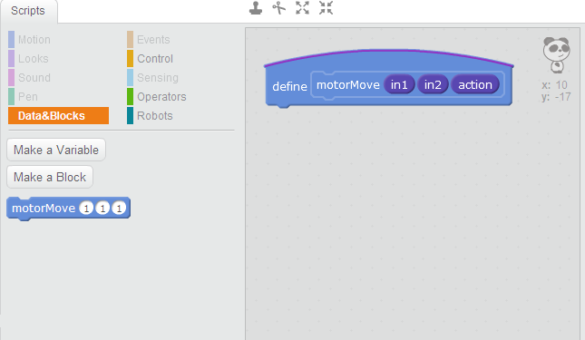Viewport: 585px width, 340px height.
Task: Click the shrink sprite arrows icon
Action: click(x=326, y=8)
